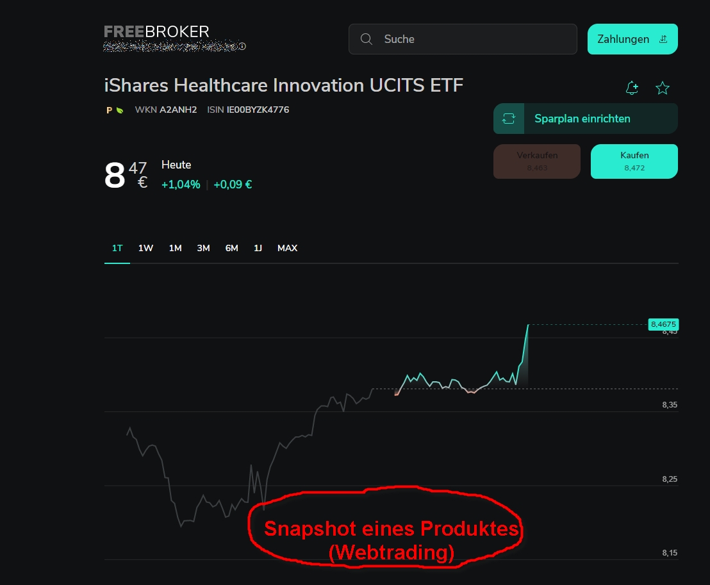Switch chart to 1W range
Screen dimensions: 710x585
(x=146, y=248)
